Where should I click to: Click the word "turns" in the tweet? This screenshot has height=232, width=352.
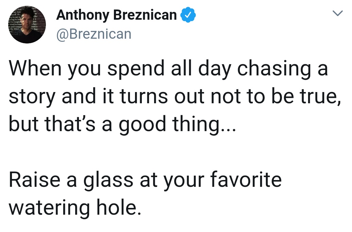coord(144,96)
